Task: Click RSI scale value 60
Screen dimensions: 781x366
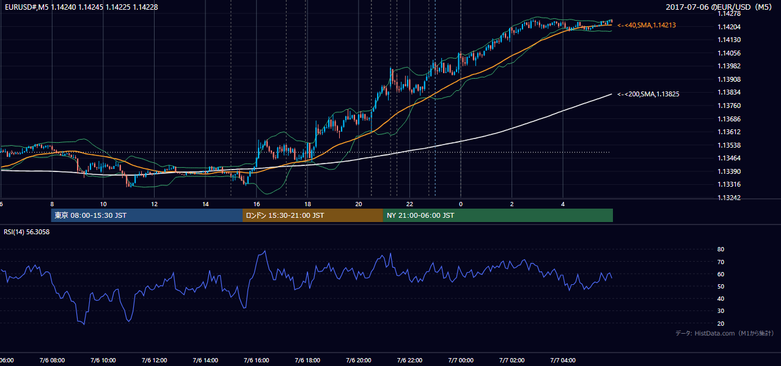Action: pos(721,274)
